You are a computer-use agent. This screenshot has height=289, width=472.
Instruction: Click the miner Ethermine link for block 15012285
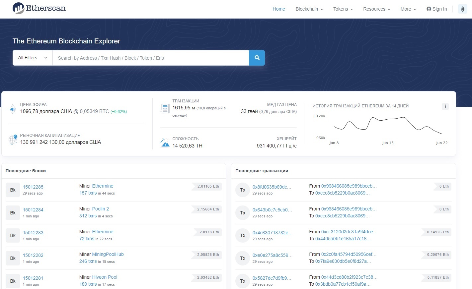click(103, 186)
